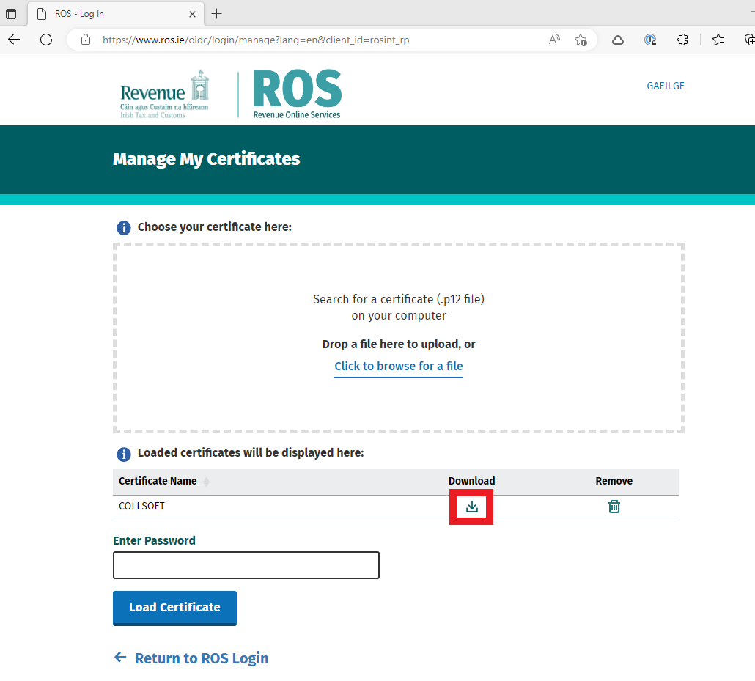Click the info icon beside 'Choose your certificate here'

coord(124,228)
